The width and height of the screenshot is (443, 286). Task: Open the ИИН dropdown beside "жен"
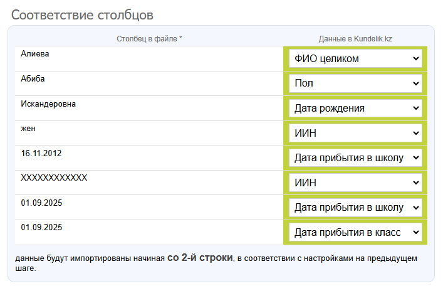tap(355, 133)
